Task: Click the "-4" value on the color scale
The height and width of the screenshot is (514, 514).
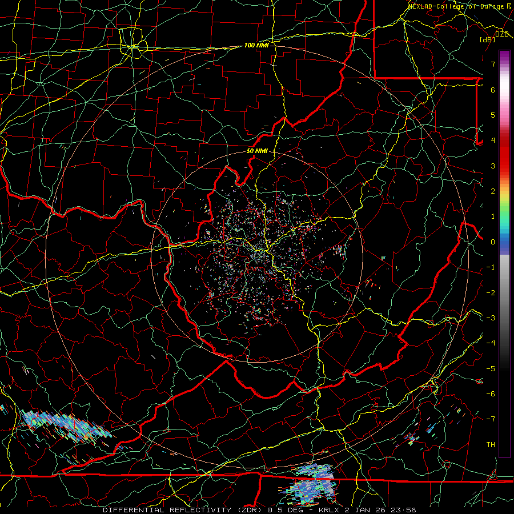Action: (491, 343)
